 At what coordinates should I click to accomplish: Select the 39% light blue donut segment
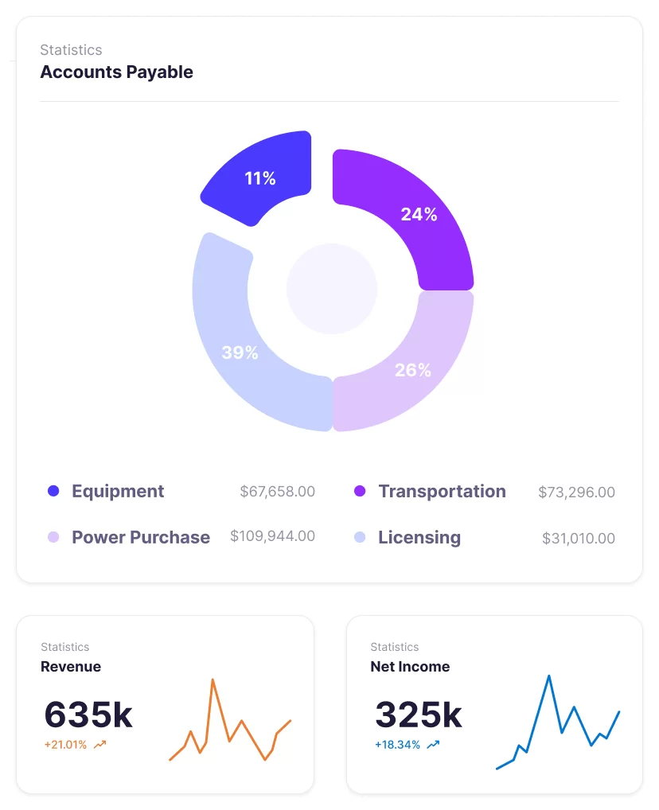239,352
